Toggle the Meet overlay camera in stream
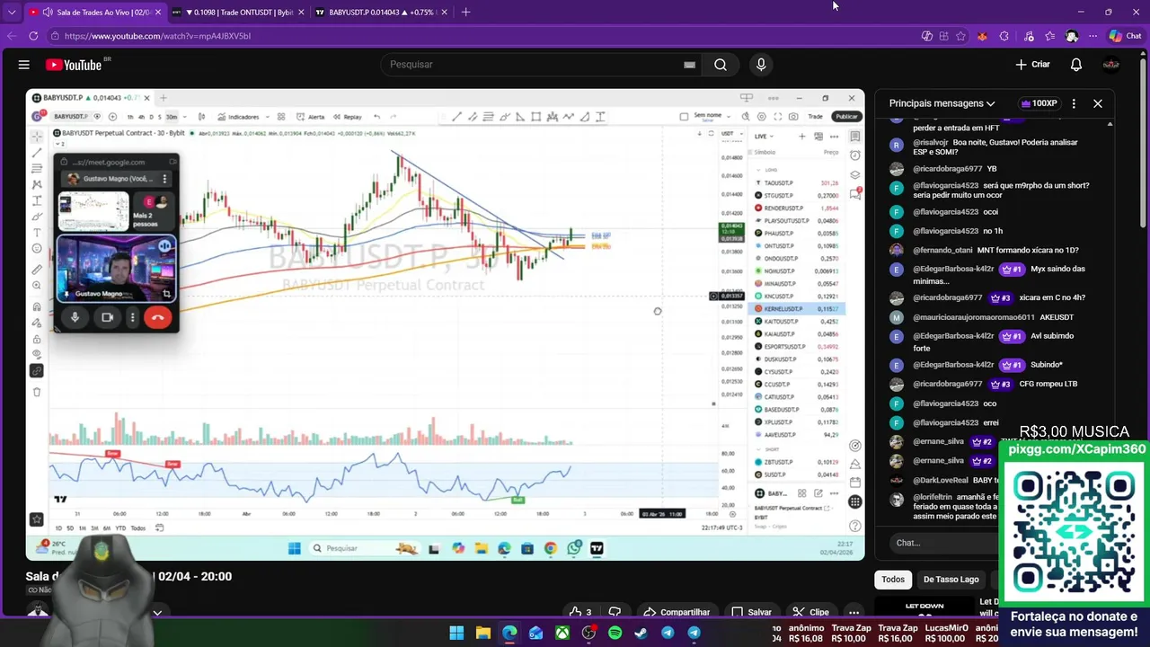Viewport: 1150px width, 647px height. click(107, 317)
